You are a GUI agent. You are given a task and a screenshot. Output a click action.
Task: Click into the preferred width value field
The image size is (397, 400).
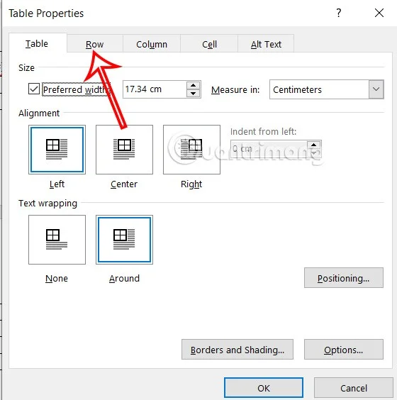(x=155, y=89)
